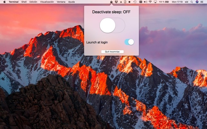Open the sid user account menu
Image resolution: width=207 pixels, height=129 pixels.
pyautogui.click(x=186, y=2)
